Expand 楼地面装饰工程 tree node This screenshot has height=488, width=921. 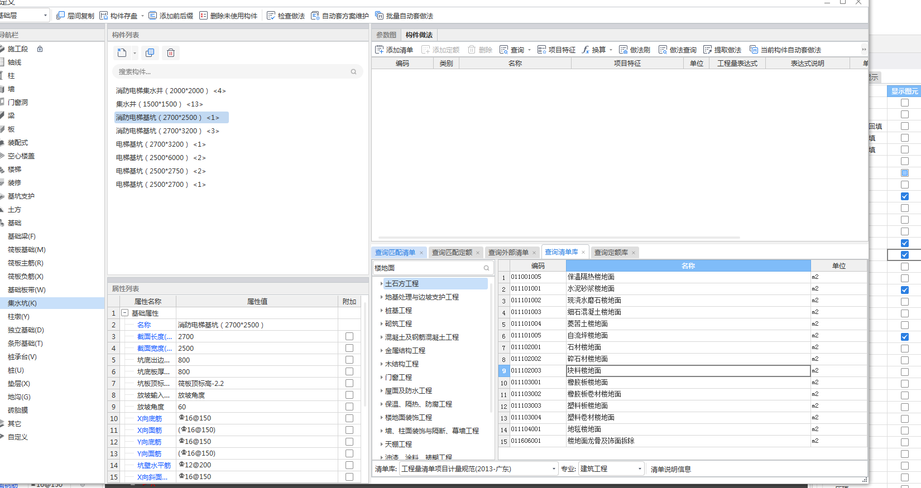point(381,418)
